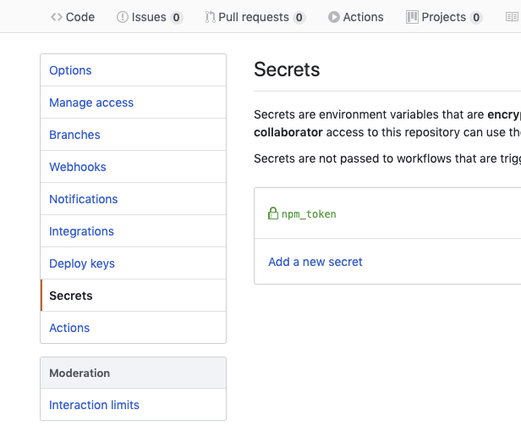Viewport: 521px width, 432px height.
Task: Open Options in settings sidebar
Action: point(70,70)
